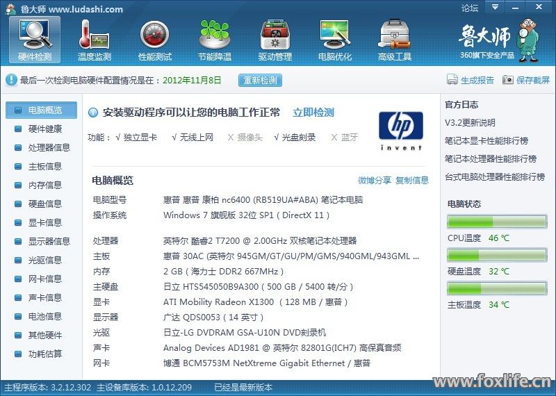Click the 性能测试 performance test gauge icon
The height and width of the screenshot is (396, 556).
pos(154,39)
